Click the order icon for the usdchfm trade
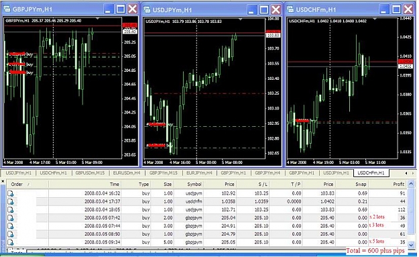419x257 pixels. click(11, 202)
